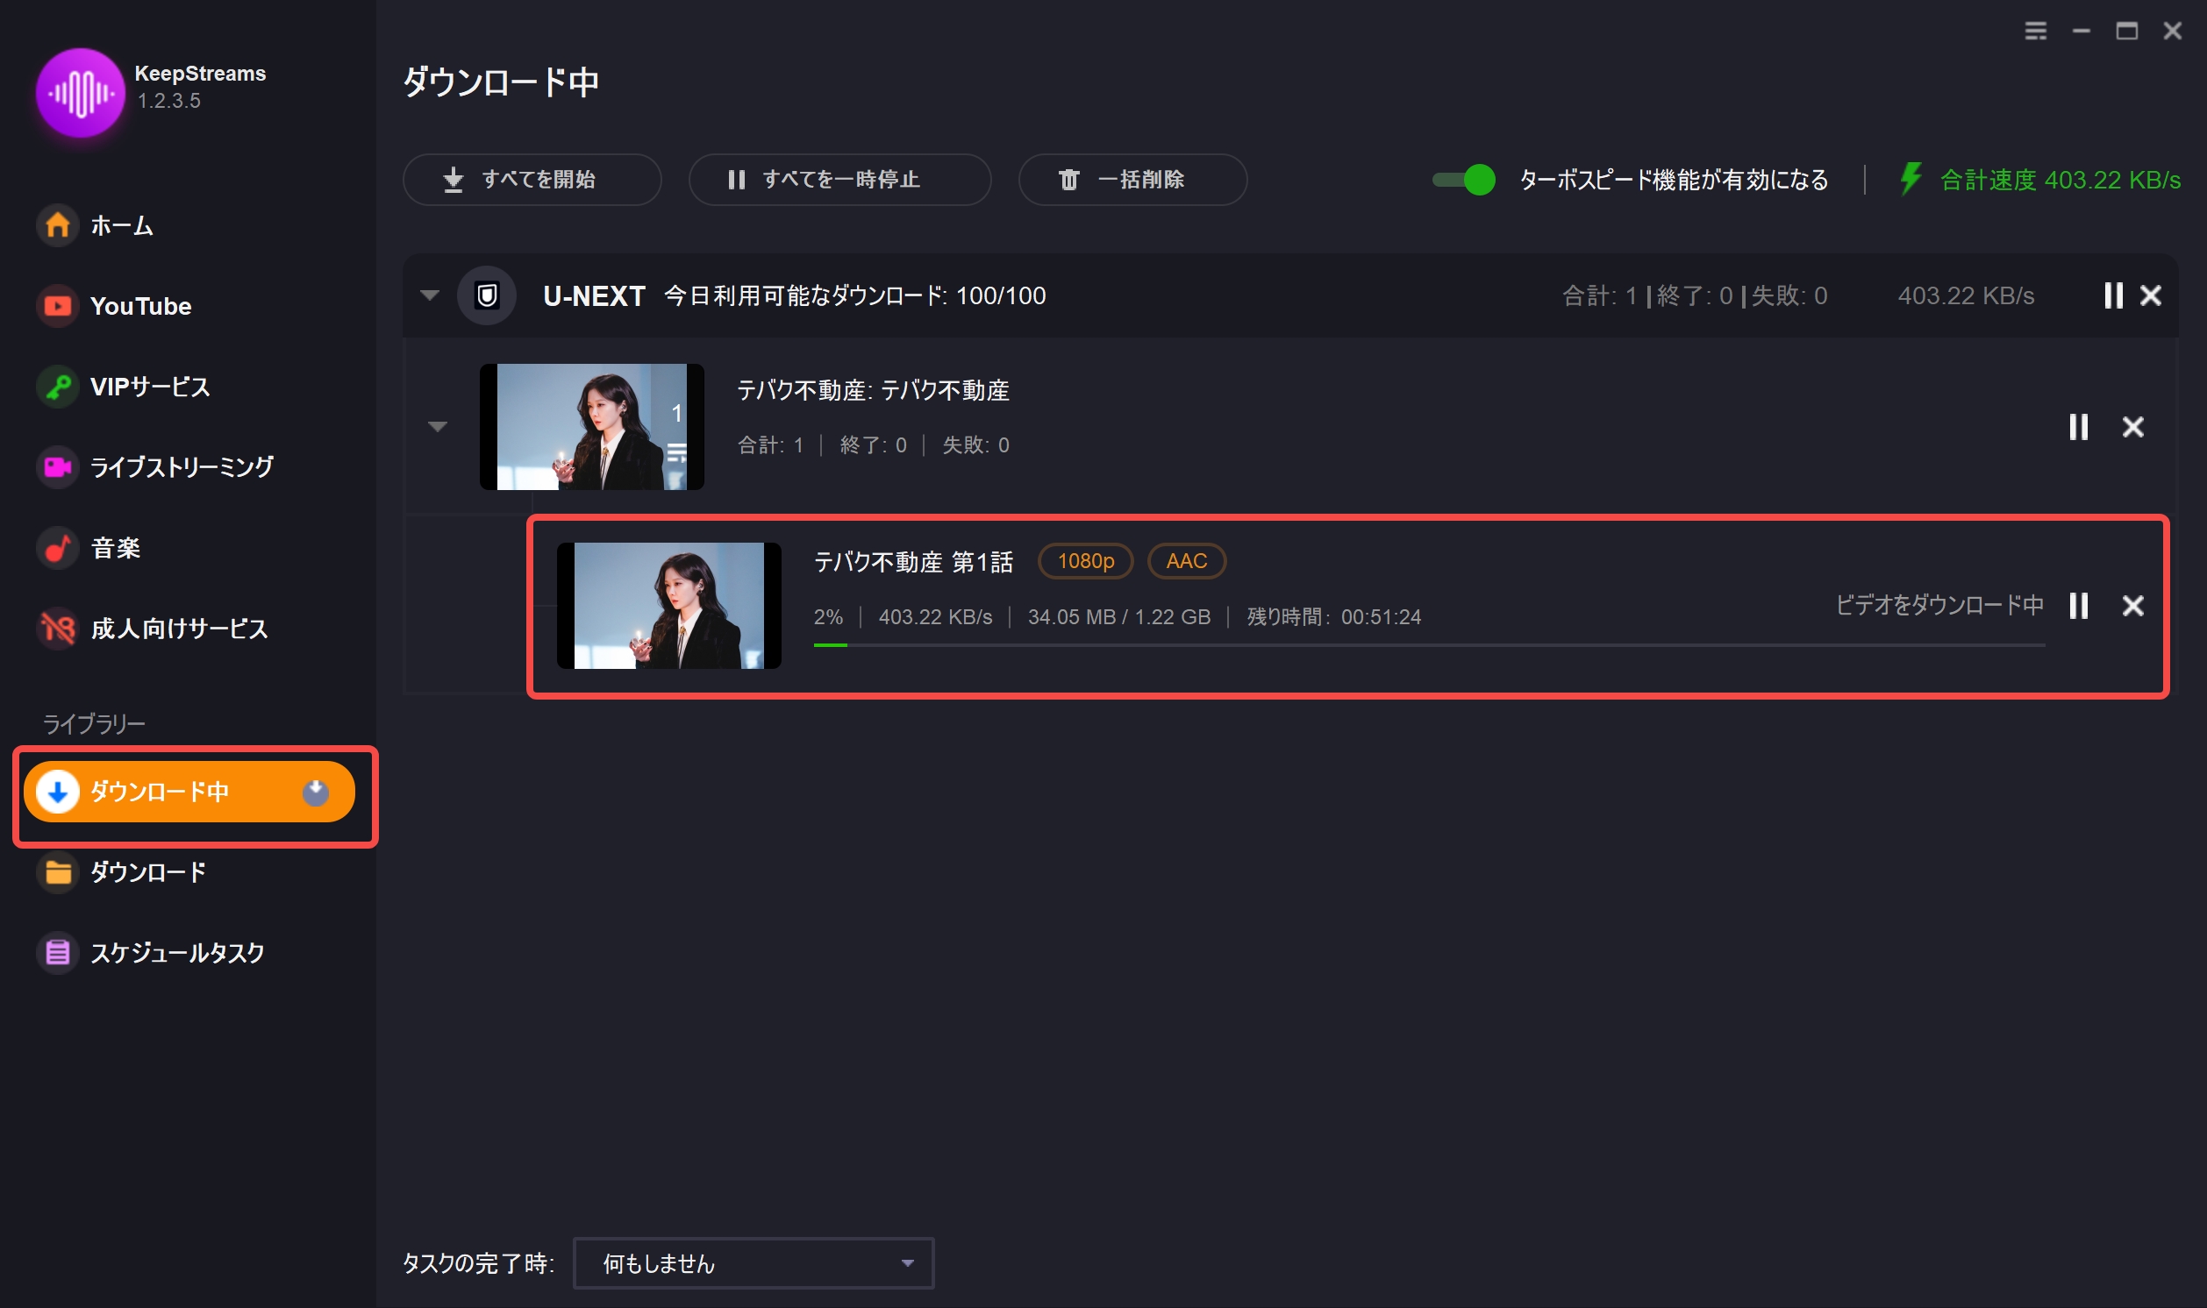The height and width of the screenshot is (1308, 2207).
Task: Open the ホーム home icon in sidebar
Action: [58, 225]
